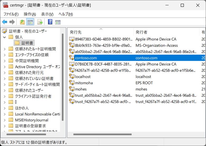Click the Forward arrow toolbar icon
Image resolution: width=206 pixels, height=146 pixels.
click(x=12, y=22)
